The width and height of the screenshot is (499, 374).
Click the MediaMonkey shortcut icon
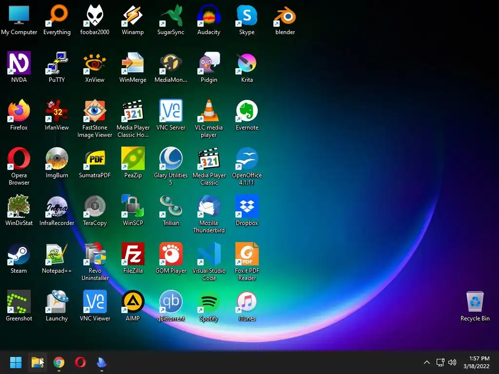171,63
